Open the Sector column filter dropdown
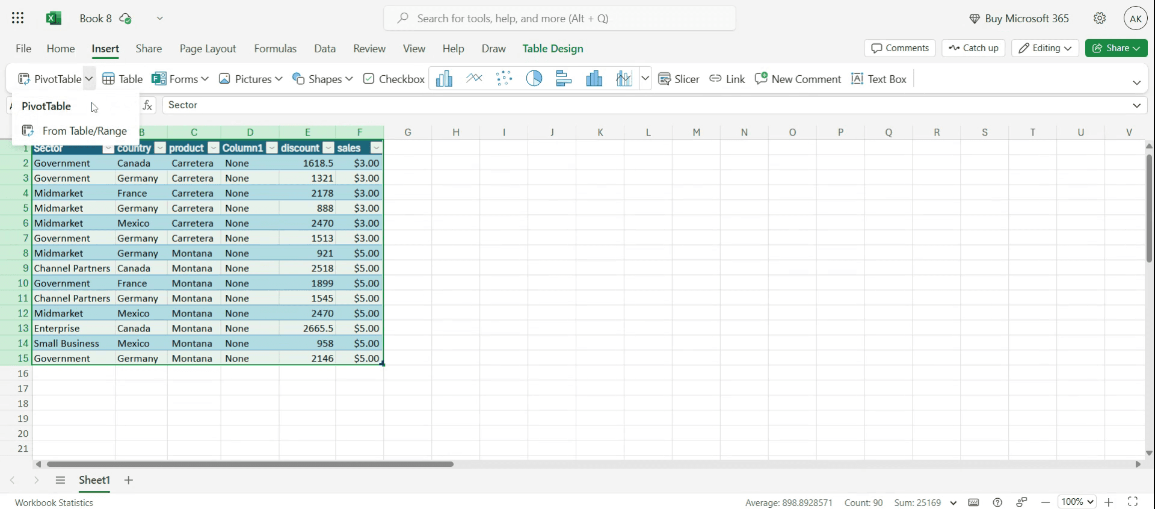The height and width of the screenshot is (509, 1155). coord(108,148)
